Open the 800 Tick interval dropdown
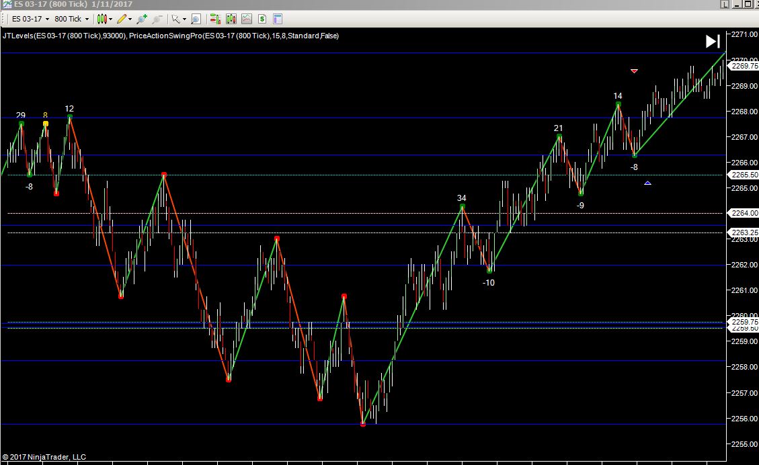The image size is (759, 465). pyautogui.click(x=72, y=19)
